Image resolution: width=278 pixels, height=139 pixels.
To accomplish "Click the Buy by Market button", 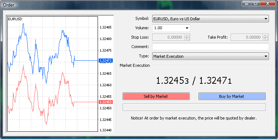I will pos(232,96).
